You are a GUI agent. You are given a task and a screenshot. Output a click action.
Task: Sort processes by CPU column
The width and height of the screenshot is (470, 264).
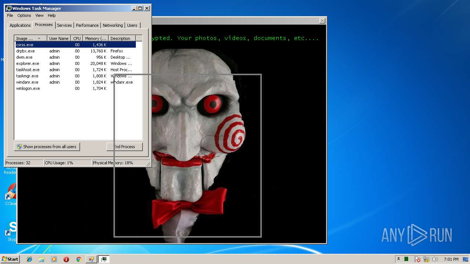[77, 38]
